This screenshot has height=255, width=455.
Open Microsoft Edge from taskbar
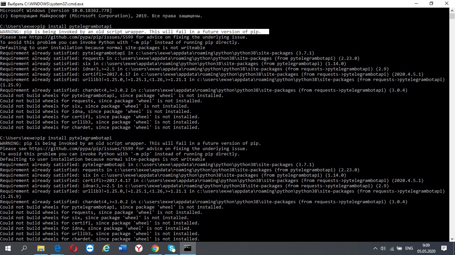click(x=57, y=248)
